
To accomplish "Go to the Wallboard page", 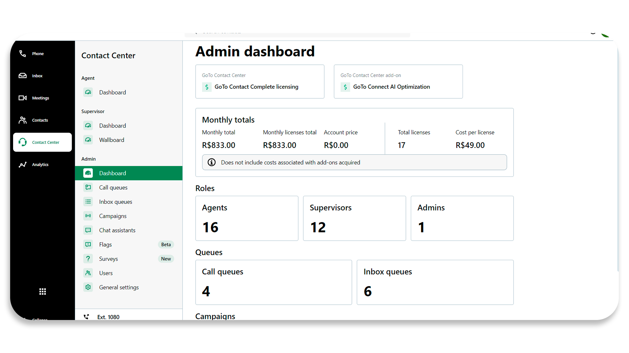I will [128, 140].
